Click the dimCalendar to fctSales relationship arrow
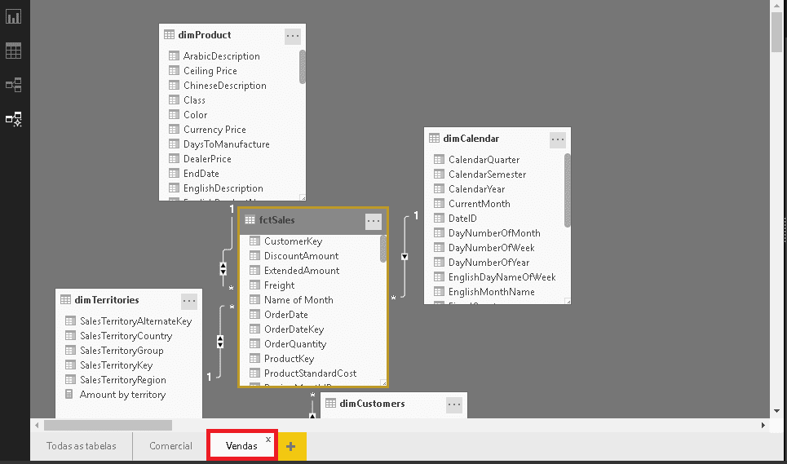Viewport: 787px width, 464px height. pyautogui.click(x=405, y=257)
